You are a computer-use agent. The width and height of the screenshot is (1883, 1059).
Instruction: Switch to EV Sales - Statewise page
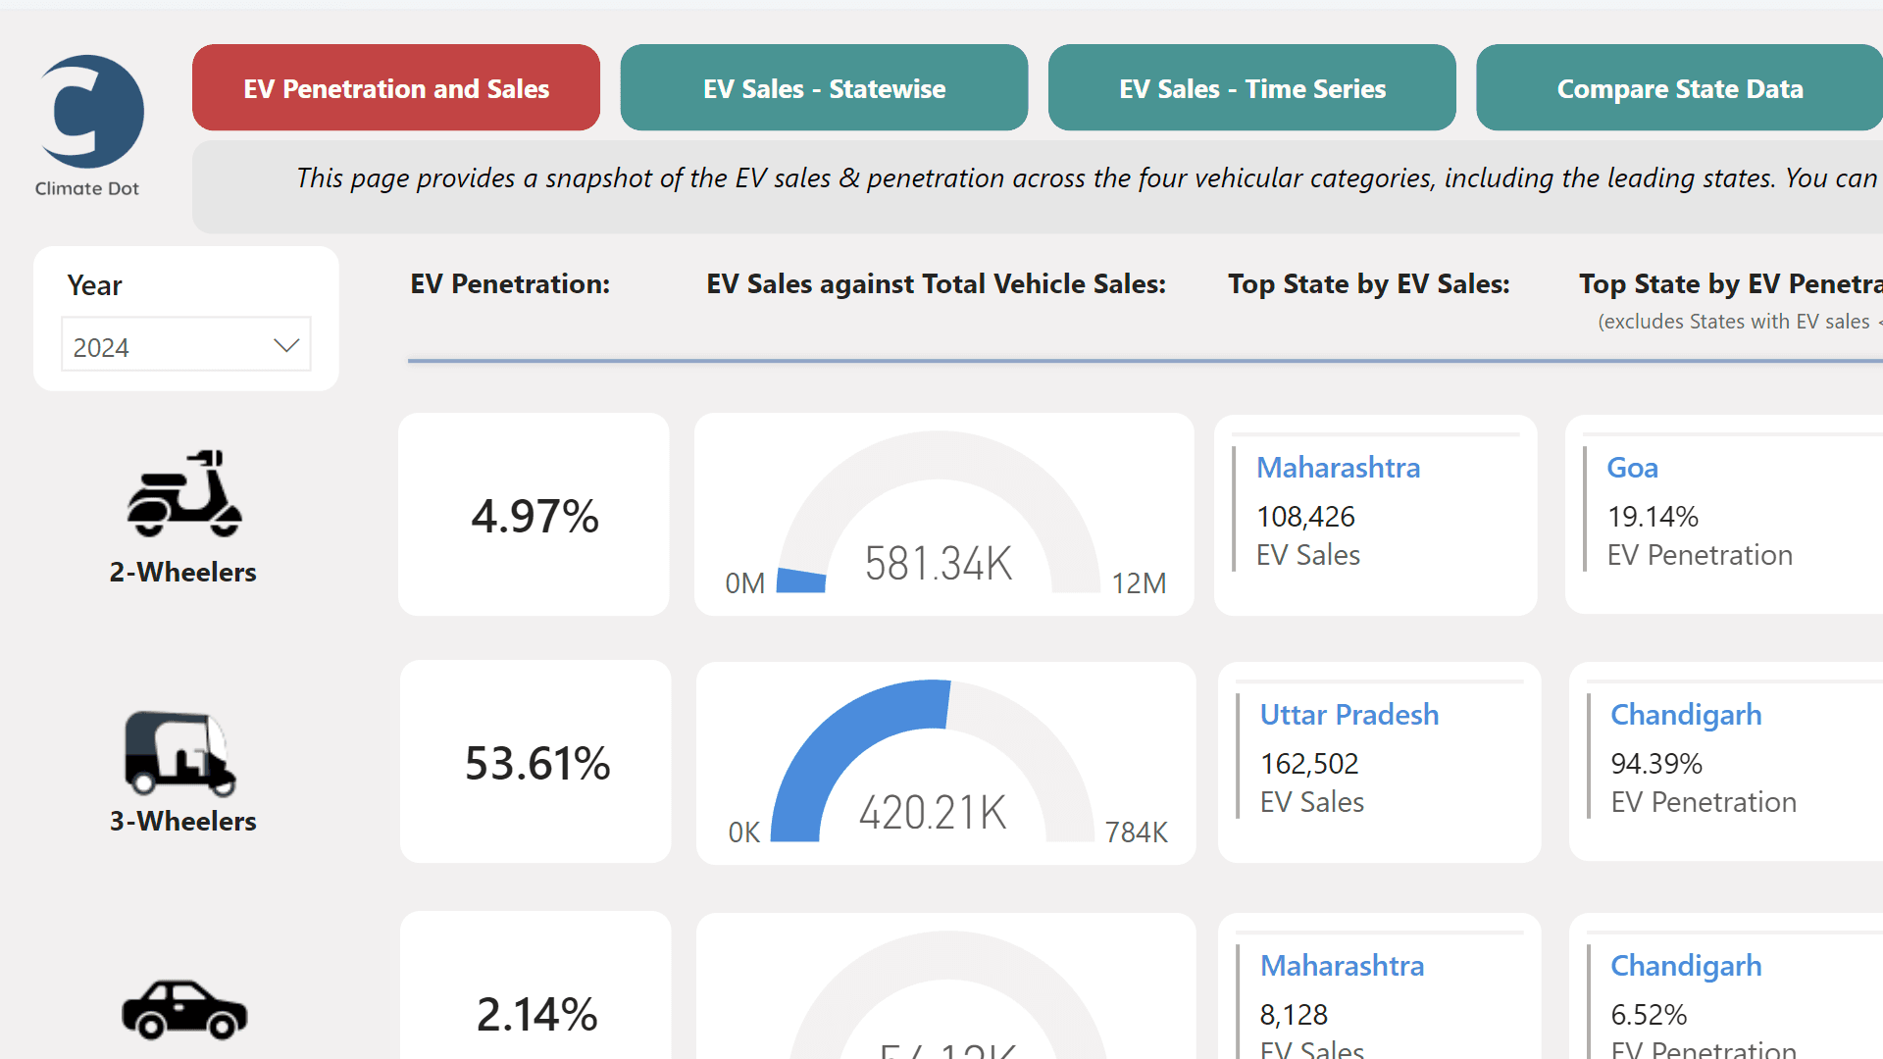click(823, 87)
